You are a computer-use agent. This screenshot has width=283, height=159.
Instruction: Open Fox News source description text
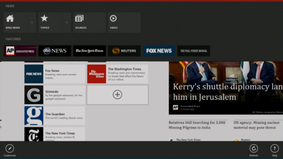pos(61,76)
